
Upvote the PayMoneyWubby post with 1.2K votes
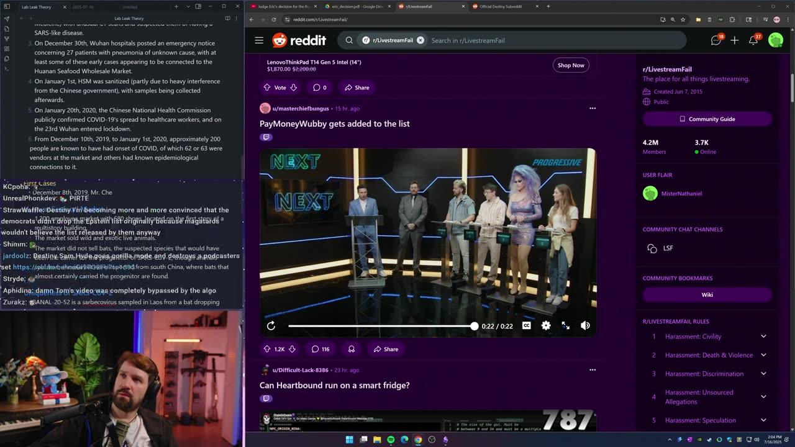267,349
